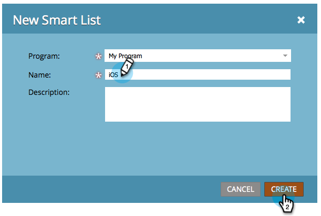321x216 pixels.
Task: Click the footer bar left of CANCEL
Action: click(x=111, y=189)
